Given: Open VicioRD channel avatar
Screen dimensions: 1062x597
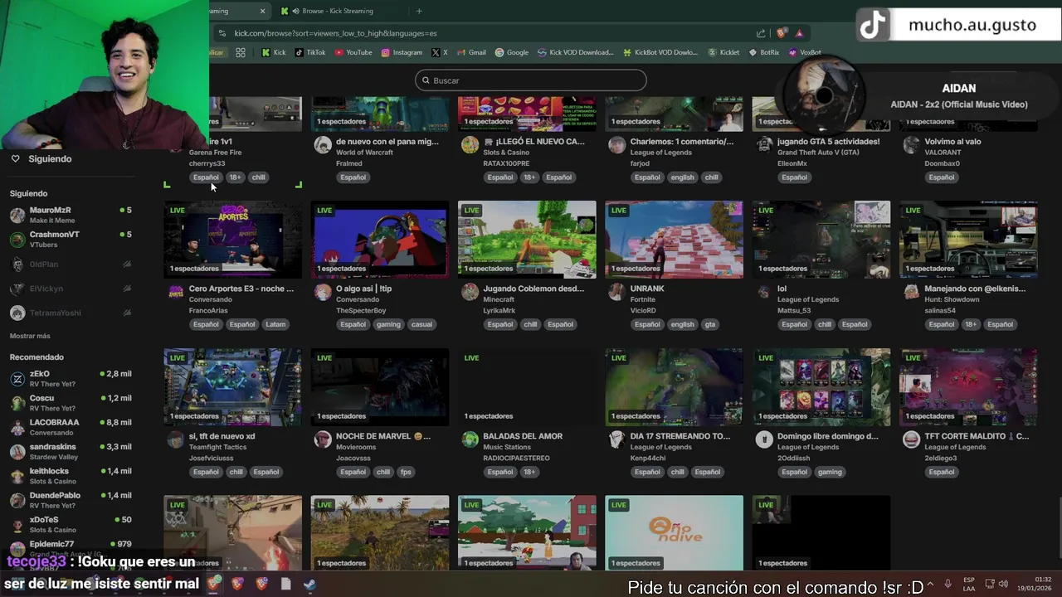Looking at the screenshot, I should pyautogui.click(x=616, y=292).
